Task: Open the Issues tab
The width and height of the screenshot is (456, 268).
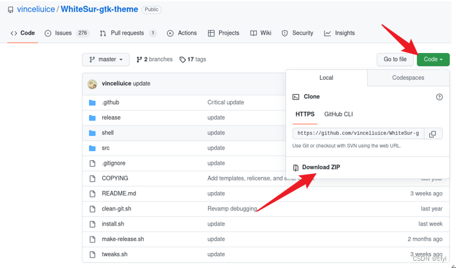Action: [63, 33]
